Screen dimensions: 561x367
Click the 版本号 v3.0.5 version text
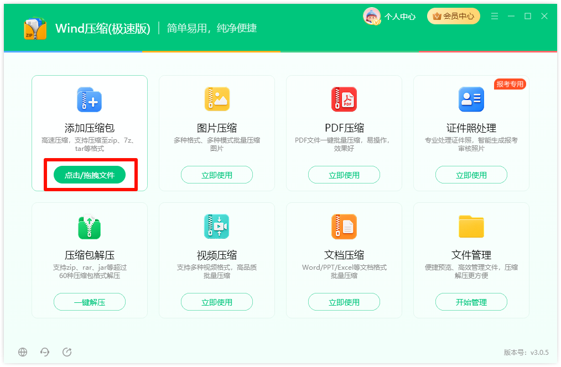[526, 352]
